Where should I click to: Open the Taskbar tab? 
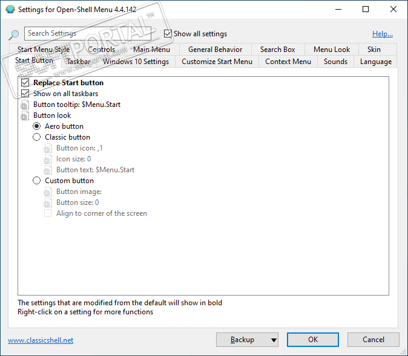(x=79, y=62)
